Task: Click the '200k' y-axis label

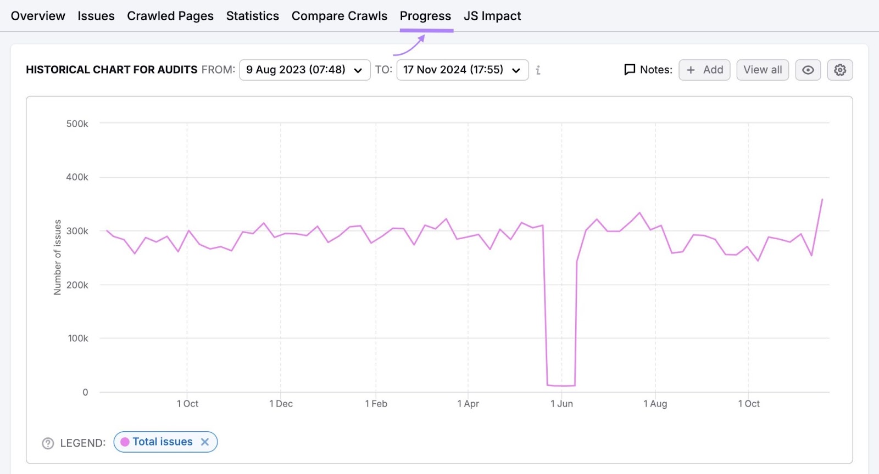Action: [x=77, y=285]
